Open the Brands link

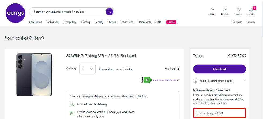coord(251,22)
